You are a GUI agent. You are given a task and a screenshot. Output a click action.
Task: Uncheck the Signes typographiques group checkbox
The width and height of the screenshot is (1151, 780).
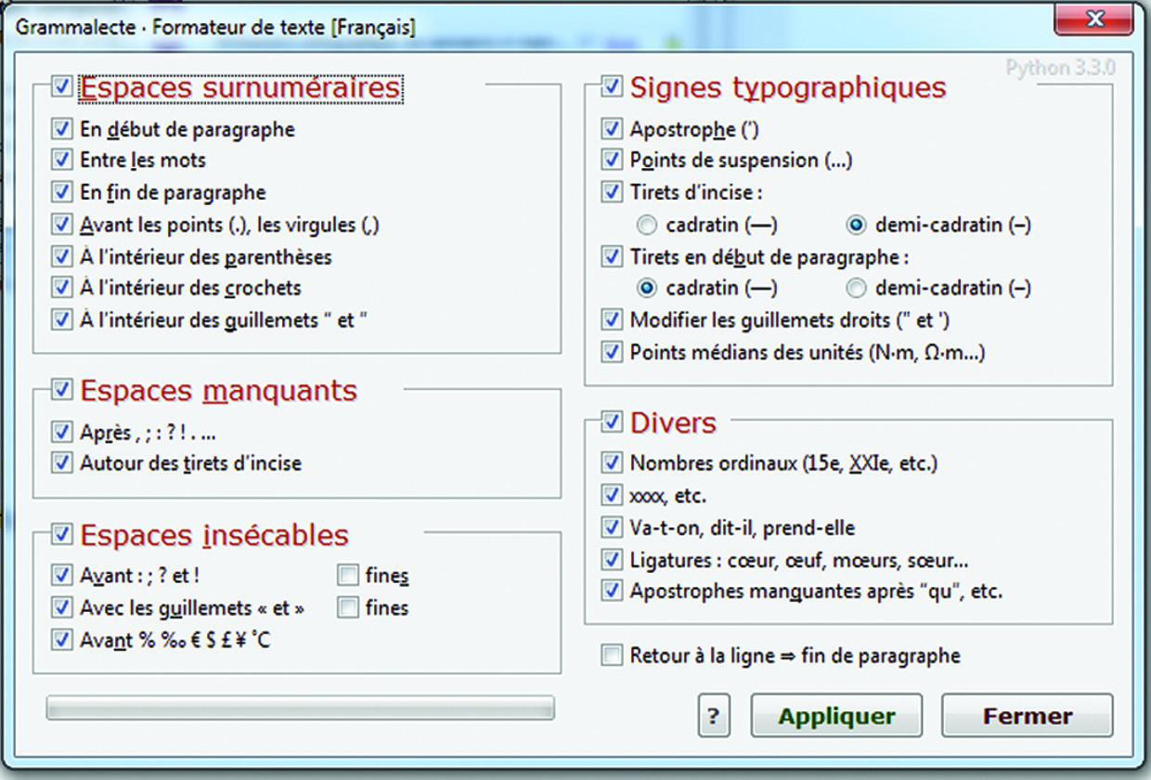click(612, 87)
